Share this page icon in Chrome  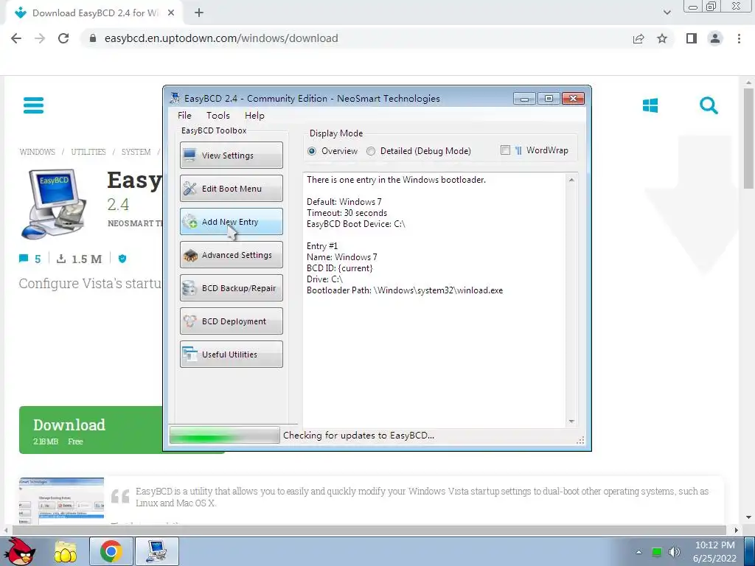click(639, 38)
